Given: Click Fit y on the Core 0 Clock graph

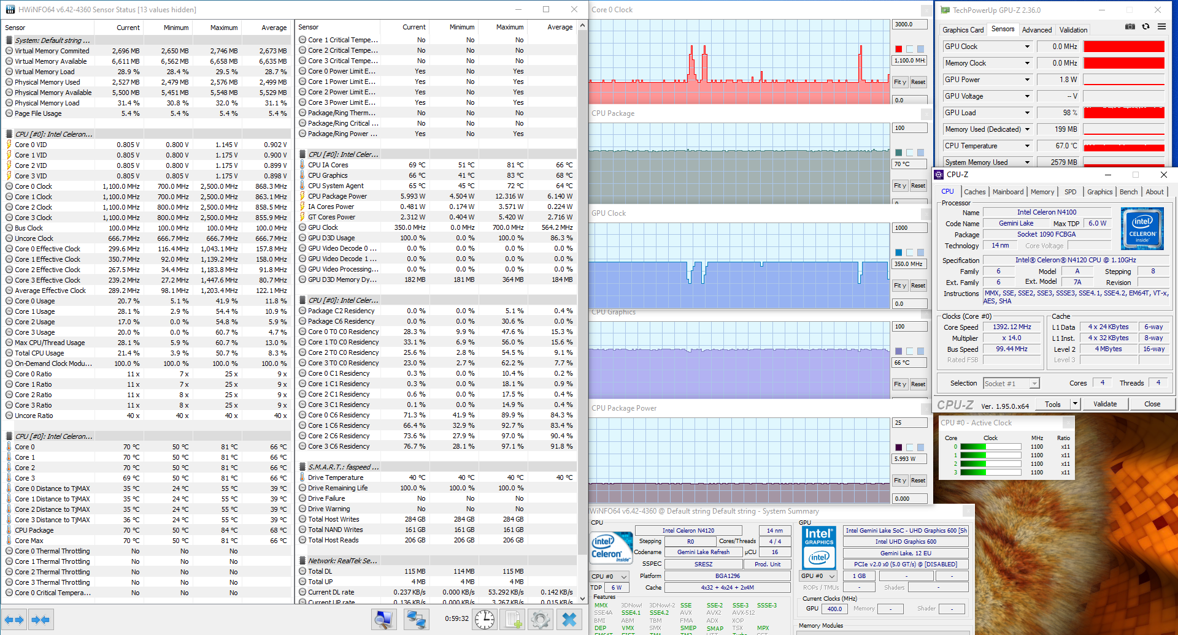Looking at the screenshot, I should 900,82.
